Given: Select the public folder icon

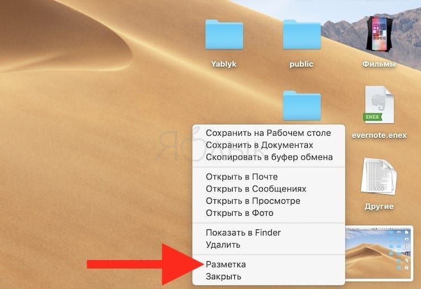Looking at the screenshot, I should click(302, 34).
